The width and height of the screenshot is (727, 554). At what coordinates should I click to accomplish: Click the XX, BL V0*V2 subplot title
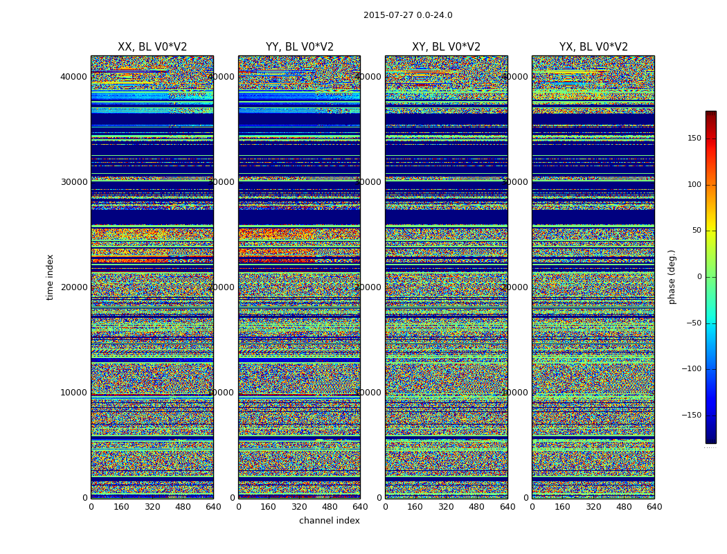point(152,47)
